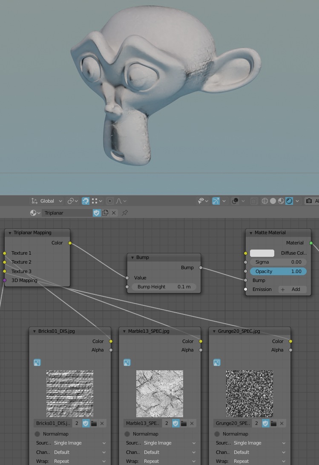Image resolution: width=319 pixels, height=465 pixels.
Task: Enable Normalmap on Grunge20_SPEC node
Action: tap(217, 434)
